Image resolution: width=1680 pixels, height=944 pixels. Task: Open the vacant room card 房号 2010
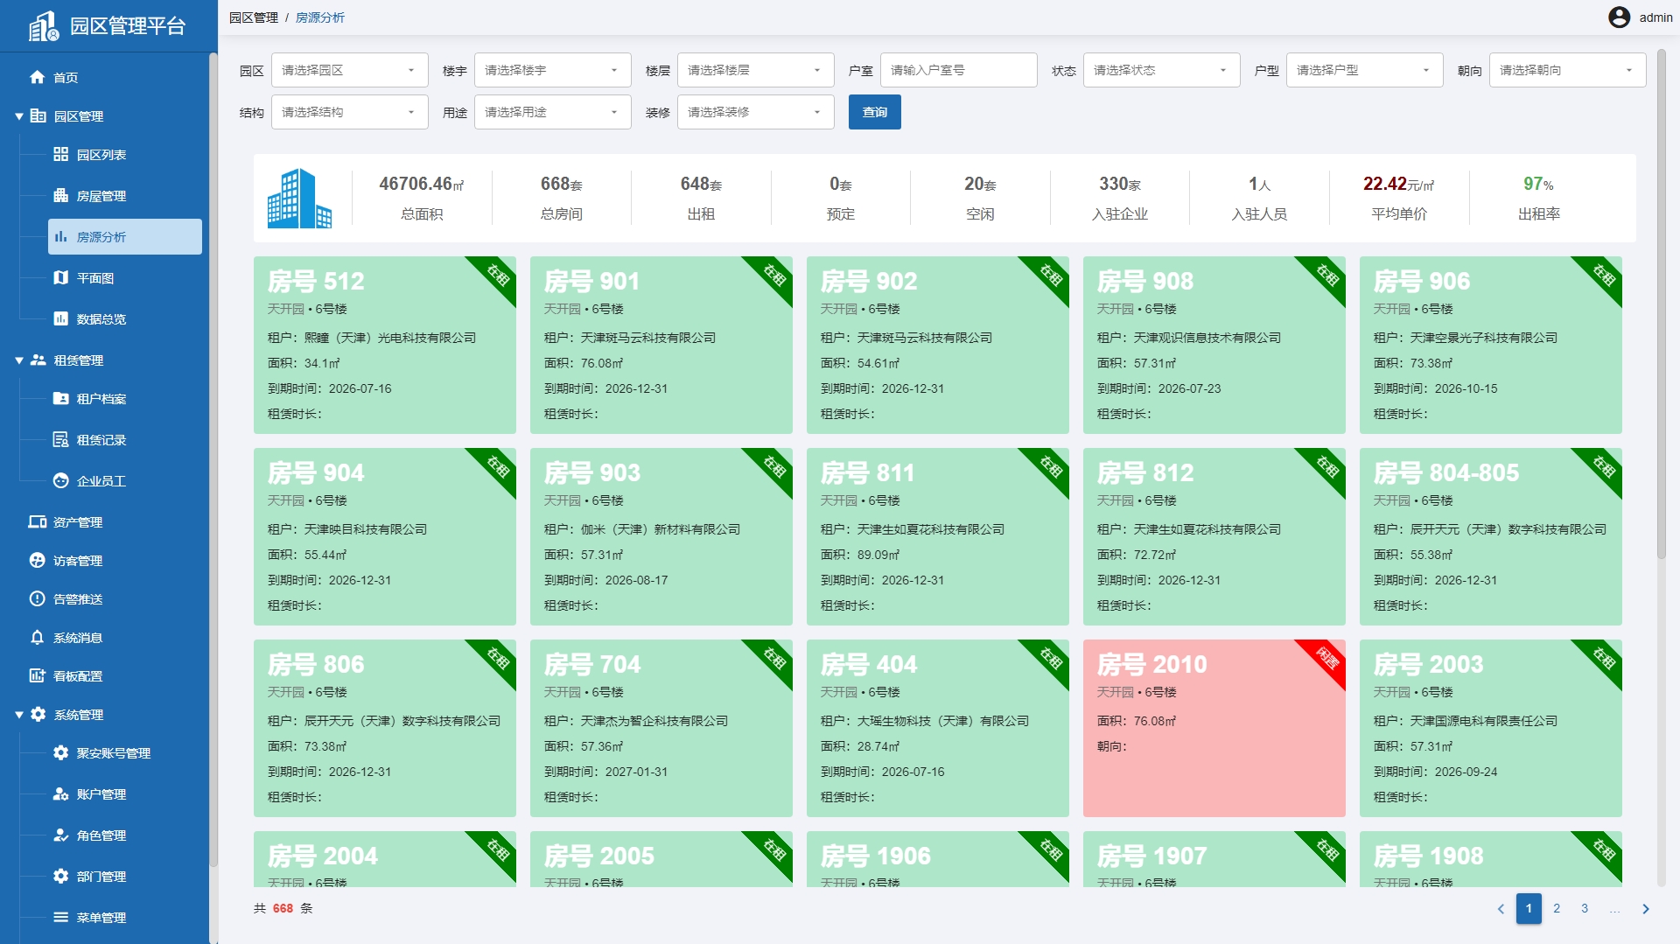coord(1214,728)
